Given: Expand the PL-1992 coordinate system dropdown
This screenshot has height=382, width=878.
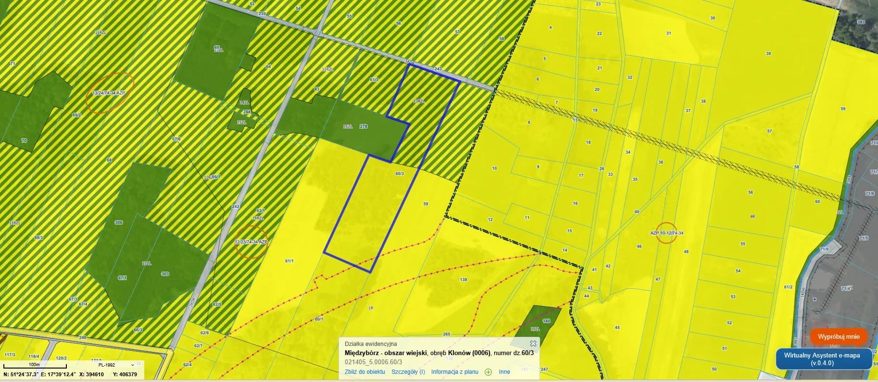Looking at the screenshot, I should tap(113, 365).
